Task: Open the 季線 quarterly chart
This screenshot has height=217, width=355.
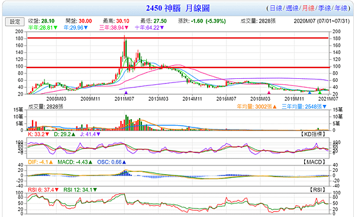Action: [x=324, y=8]
